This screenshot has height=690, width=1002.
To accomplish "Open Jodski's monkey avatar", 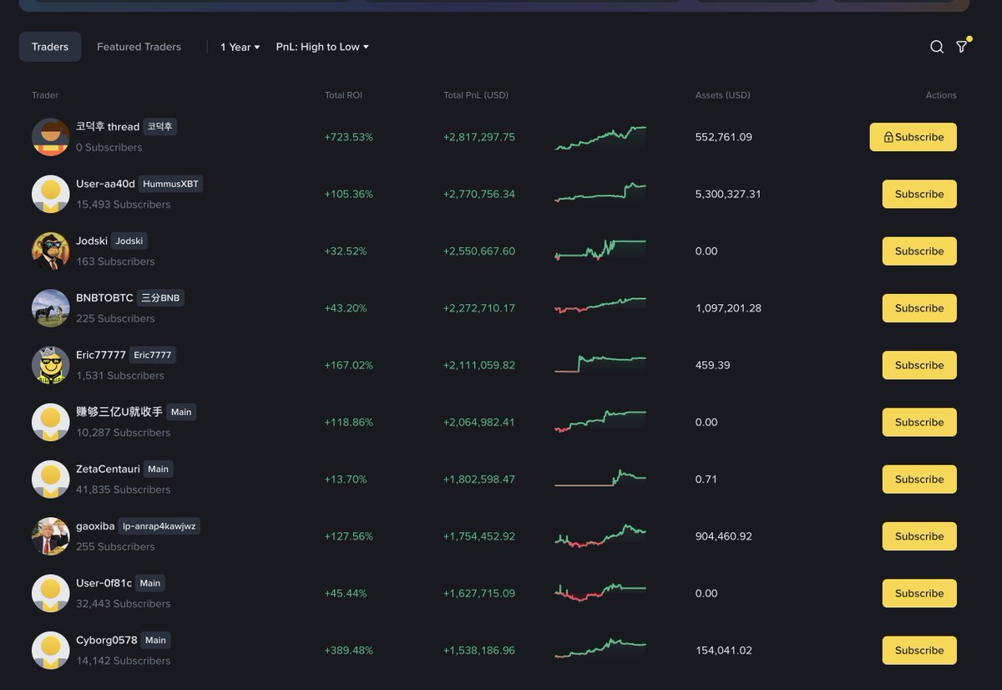I will pos(50,251).
